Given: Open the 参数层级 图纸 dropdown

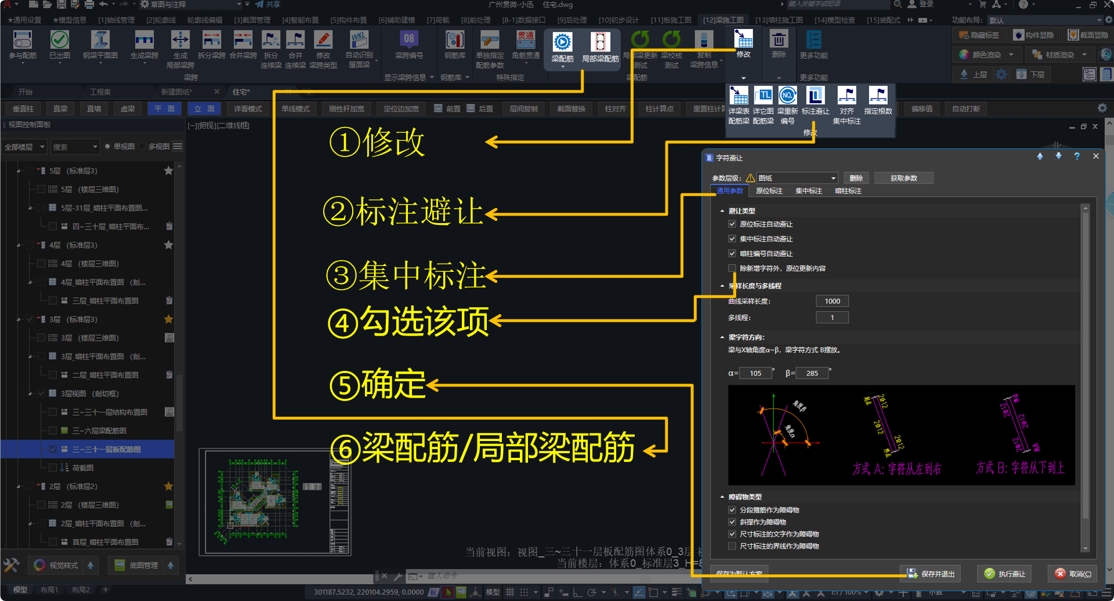Looking at the screenshot, I should pos(797,178).
